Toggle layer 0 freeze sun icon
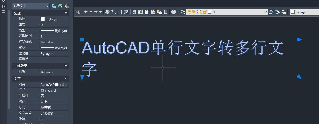This screenshot has height=124, width=319. coord(194,12)
